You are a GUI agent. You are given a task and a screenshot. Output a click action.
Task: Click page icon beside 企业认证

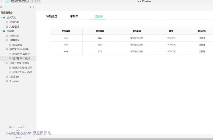point(7,36)
